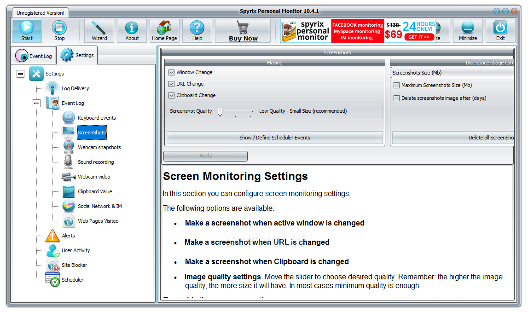528x312 pixels.
Task: Select Clipboard Value tree label
Action: [x=95, y=191]
